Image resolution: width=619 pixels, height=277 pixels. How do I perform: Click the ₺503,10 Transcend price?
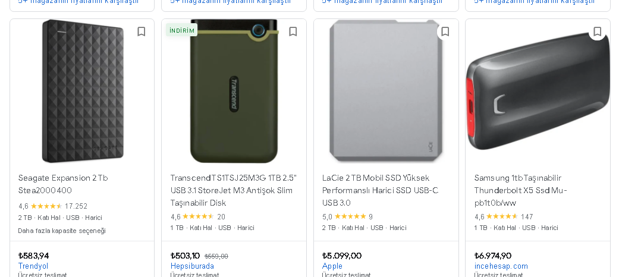(x=185, y=256)
